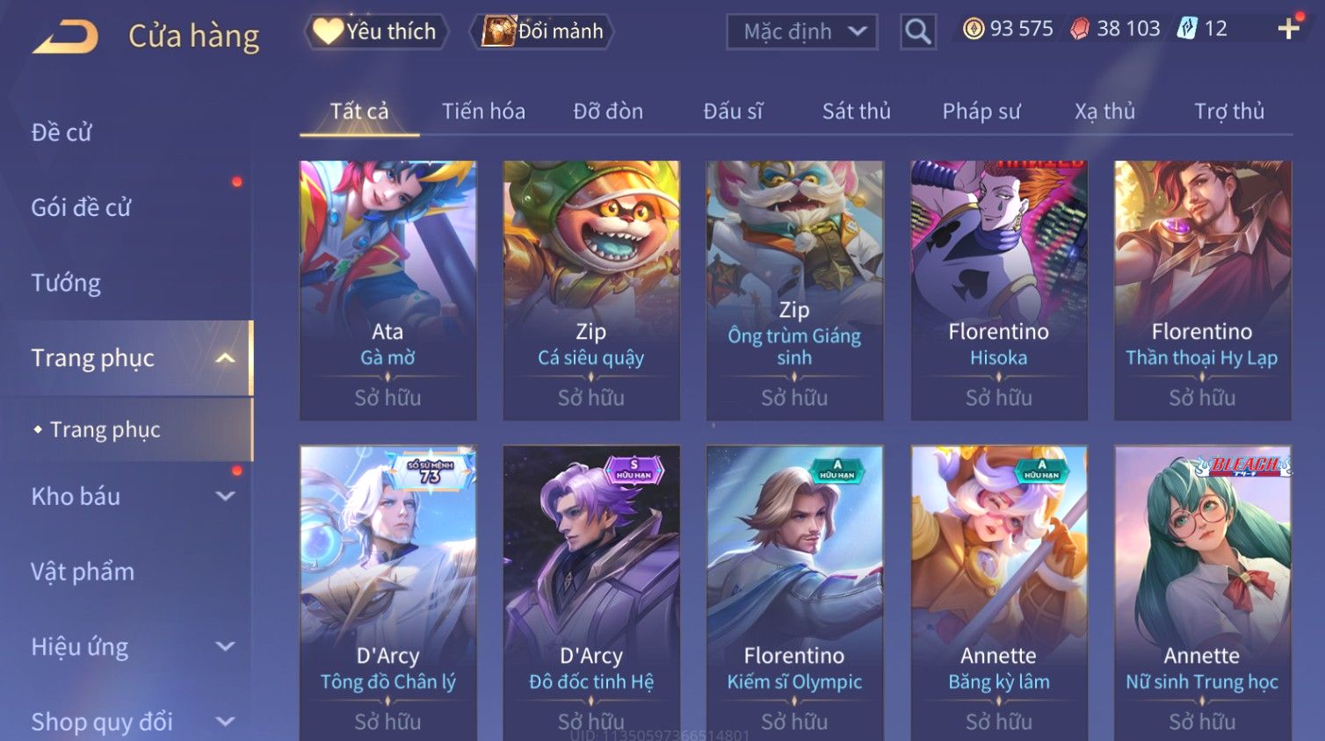Click the golden back arrow icon

65,36
